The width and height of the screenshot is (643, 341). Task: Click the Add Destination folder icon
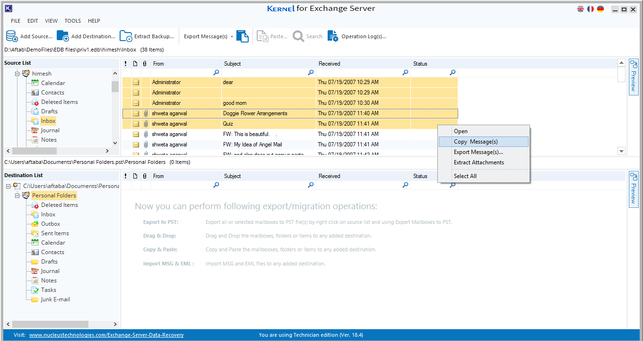pyautogui.click(x=63, y=36)
